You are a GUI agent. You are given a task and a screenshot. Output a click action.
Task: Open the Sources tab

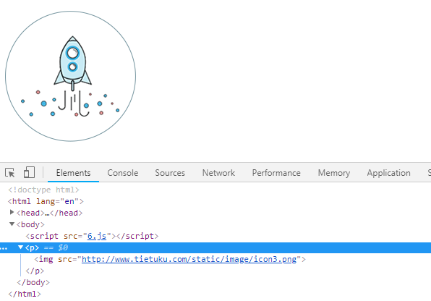[x=170, y=173]
